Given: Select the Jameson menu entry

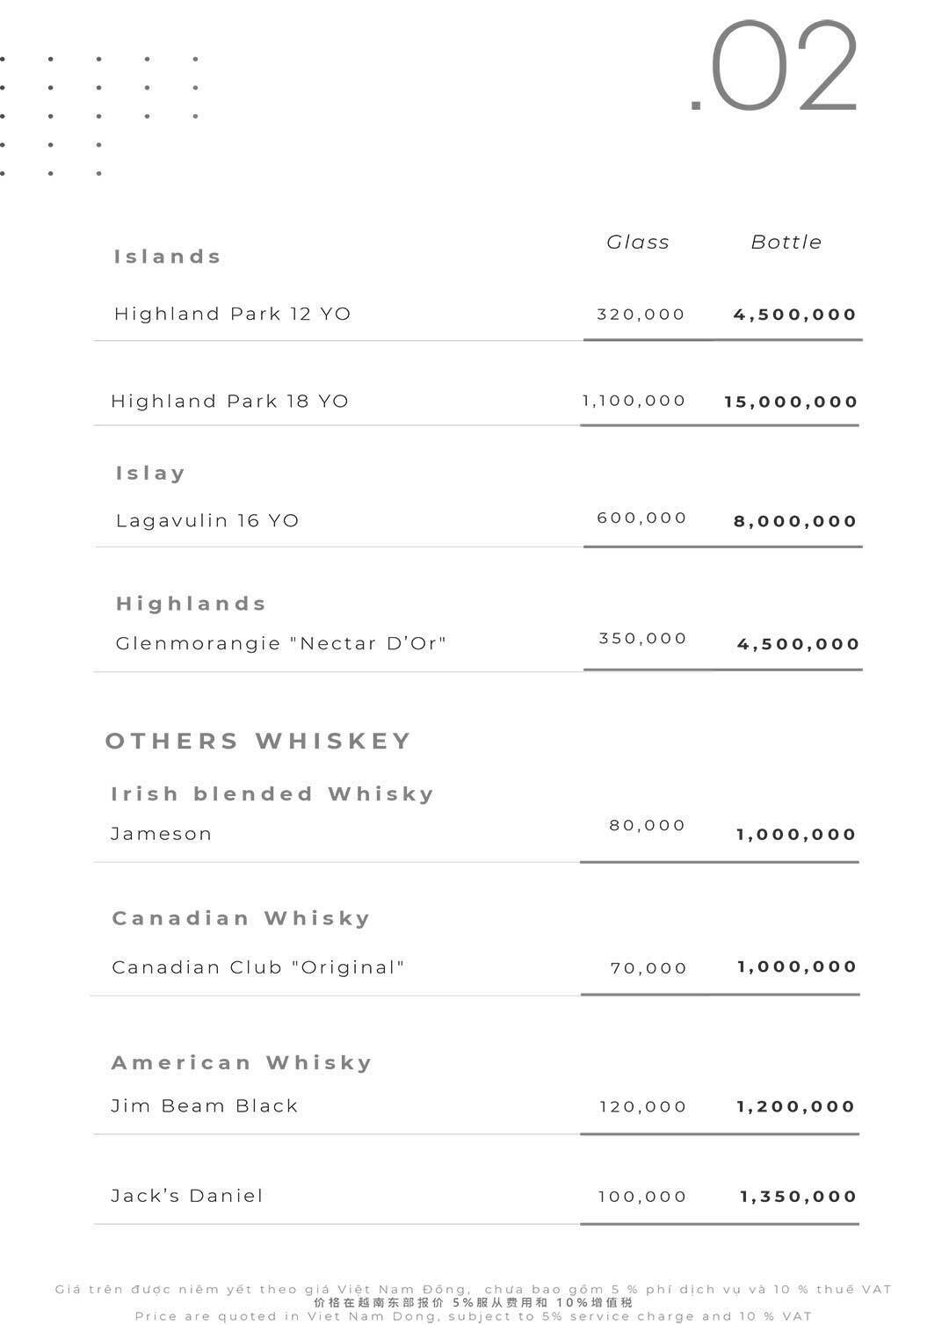Looking at the screenshot, I should (162, 834).
